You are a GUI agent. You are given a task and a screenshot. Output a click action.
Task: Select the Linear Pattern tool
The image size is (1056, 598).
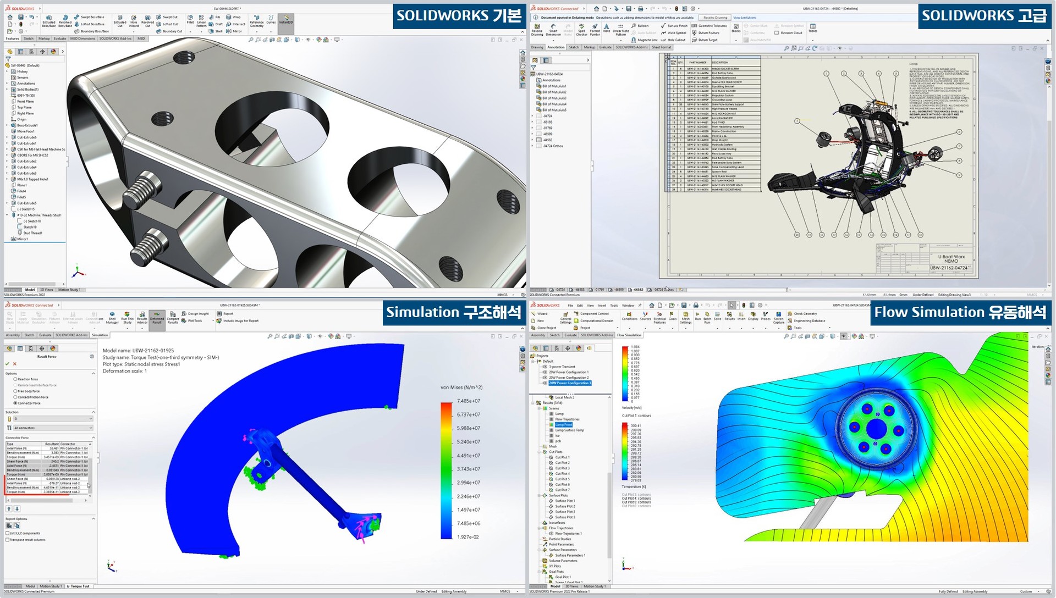[201, 21]
